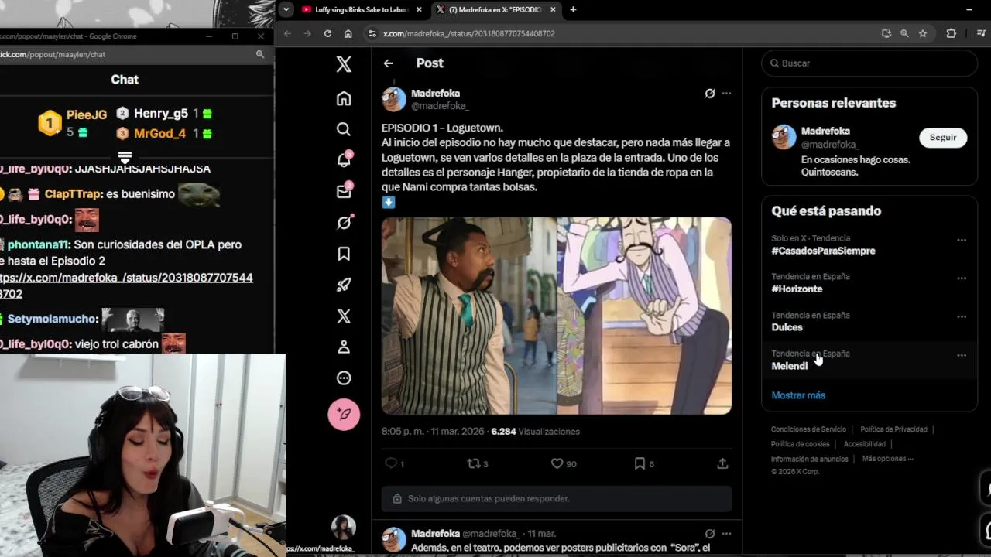Bookmark the post showing 6 bookmarks
The height and width of the screenshot is (557, 991).
(640, 463)
